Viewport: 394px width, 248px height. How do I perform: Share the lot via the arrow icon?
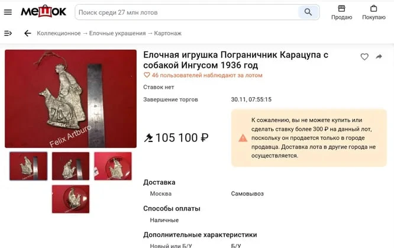click(x=379, y=57)
